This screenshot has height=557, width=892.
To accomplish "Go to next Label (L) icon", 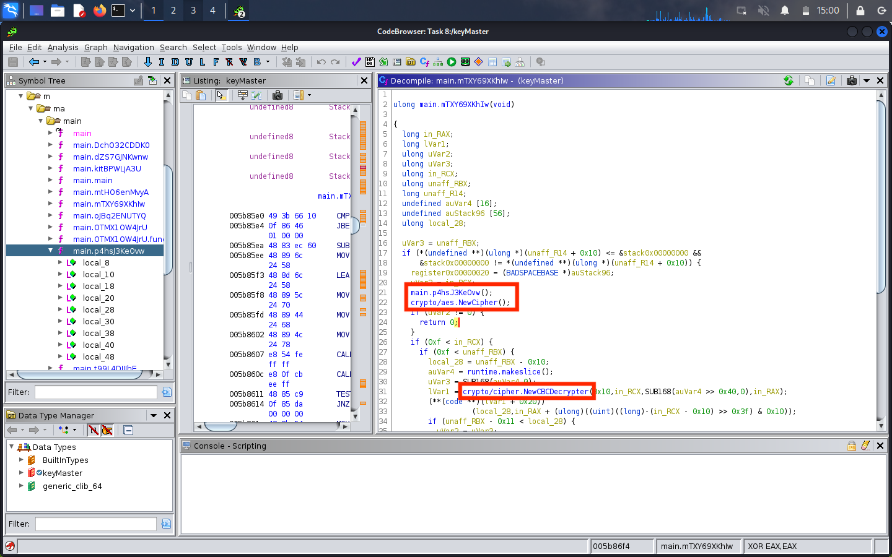I will [203, 62].
